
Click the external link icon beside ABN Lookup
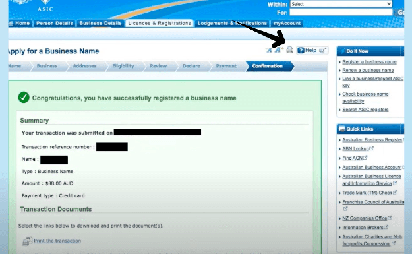click(x=371, y=148)
